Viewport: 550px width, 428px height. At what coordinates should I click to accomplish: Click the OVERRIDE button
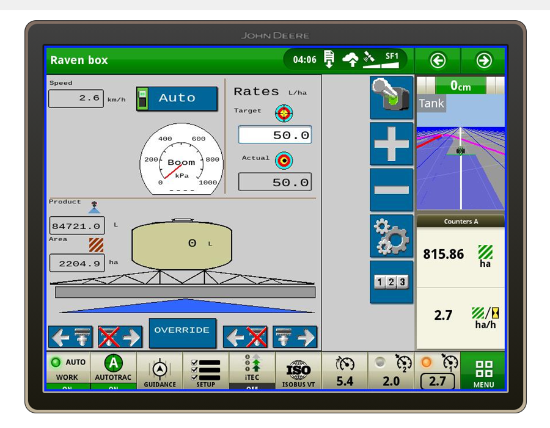tap(182, 333)
